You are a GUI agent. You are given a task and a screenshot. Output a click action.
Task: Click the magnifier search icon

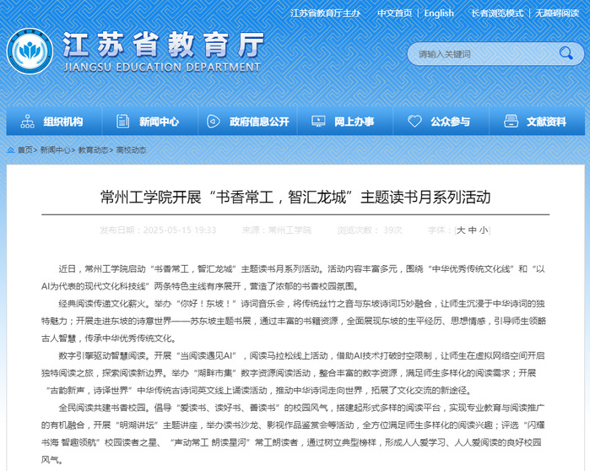coord(566,53)
